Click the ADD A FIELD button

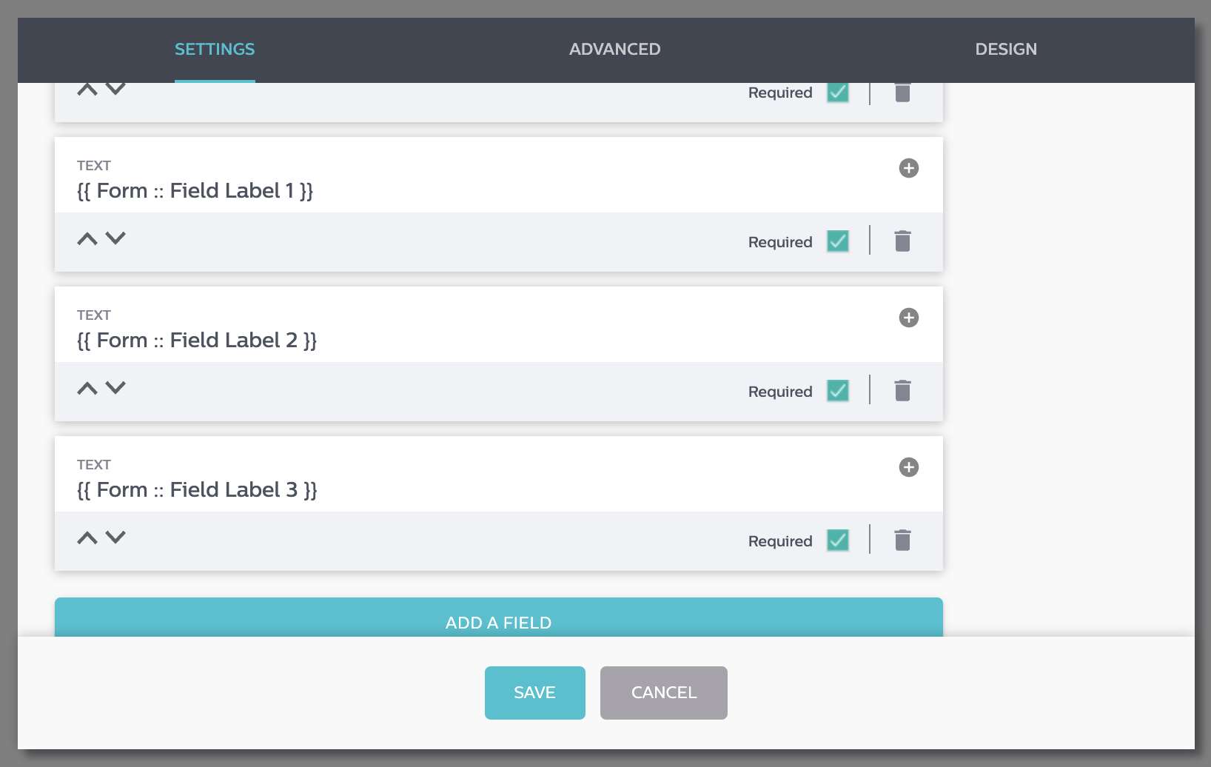click(x=499, y=617)
